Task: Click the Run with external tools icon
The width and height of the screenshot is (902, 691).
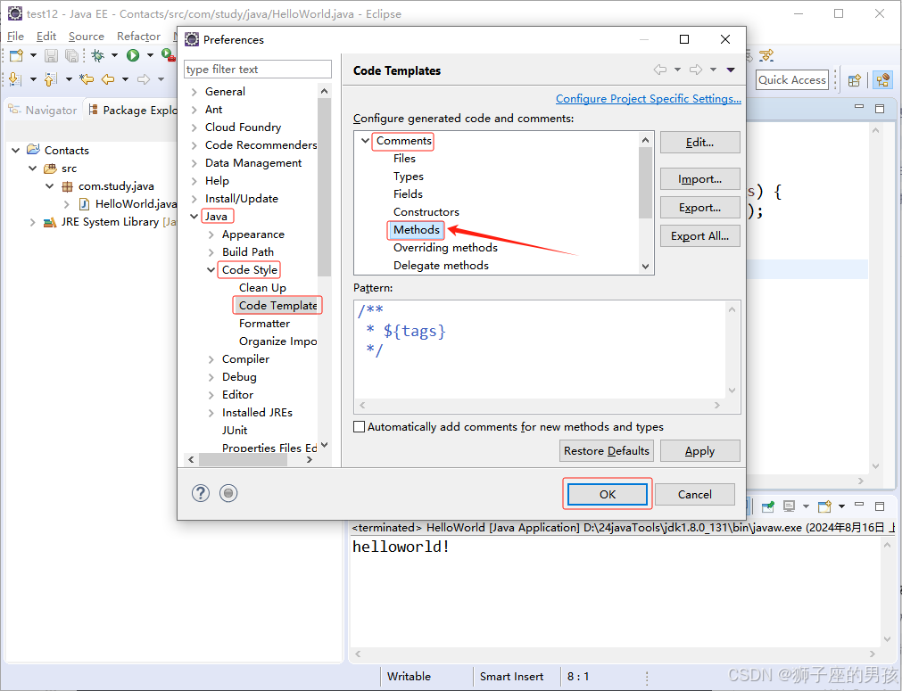Action: click(168, 55)
